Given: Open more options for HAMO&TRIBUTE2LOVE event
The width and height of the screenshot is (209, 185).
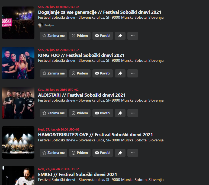Looking at the screenshot, I should 133,153.
